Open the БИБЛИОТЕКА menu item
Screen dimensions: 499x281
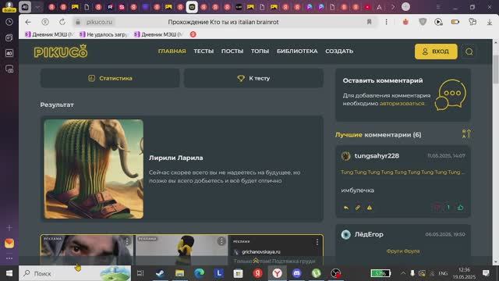297,52
